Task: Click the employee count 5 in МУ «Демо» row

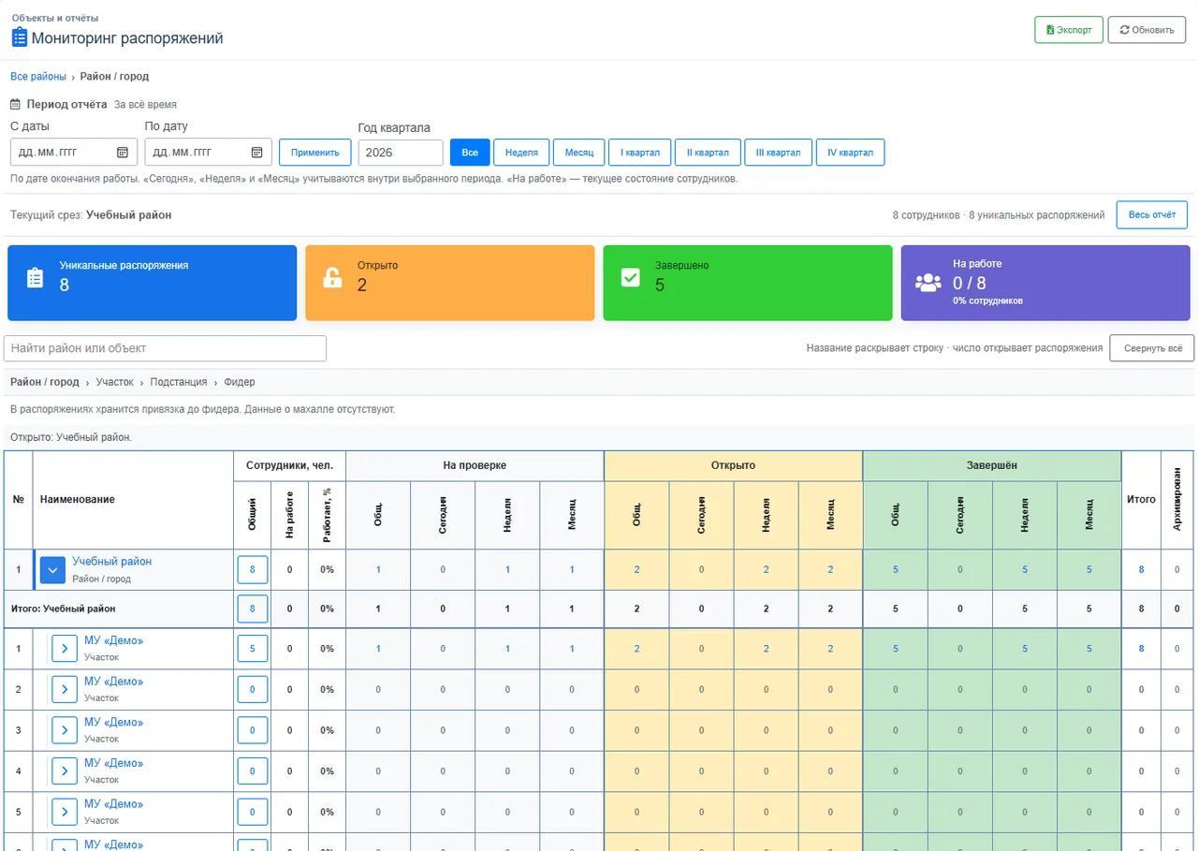Action: click(253, 648)
